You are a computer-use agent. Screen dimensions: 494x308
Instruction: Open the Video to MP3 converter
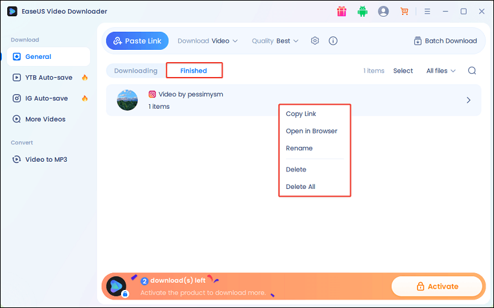pos(49,159)
